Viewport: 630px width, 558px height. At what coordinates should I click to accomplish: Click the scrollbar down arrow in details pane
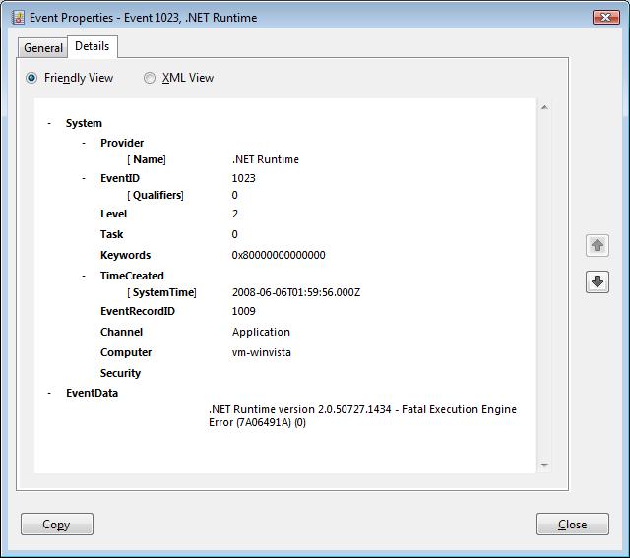544,465
